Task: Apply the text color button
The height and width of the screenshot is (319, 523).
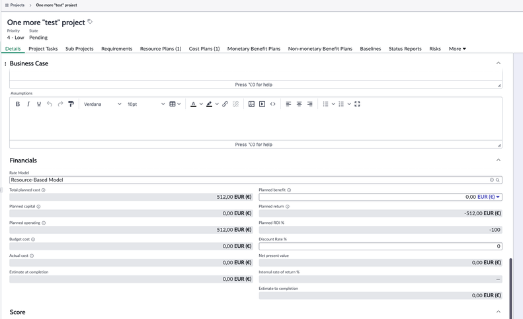Action: tap(194, 104)
